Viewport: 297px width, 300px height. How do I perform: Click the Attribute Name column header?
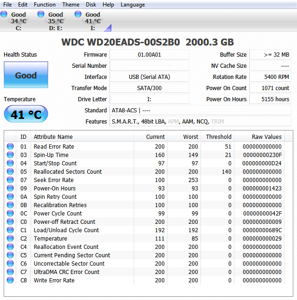click(x=82, y=137)
